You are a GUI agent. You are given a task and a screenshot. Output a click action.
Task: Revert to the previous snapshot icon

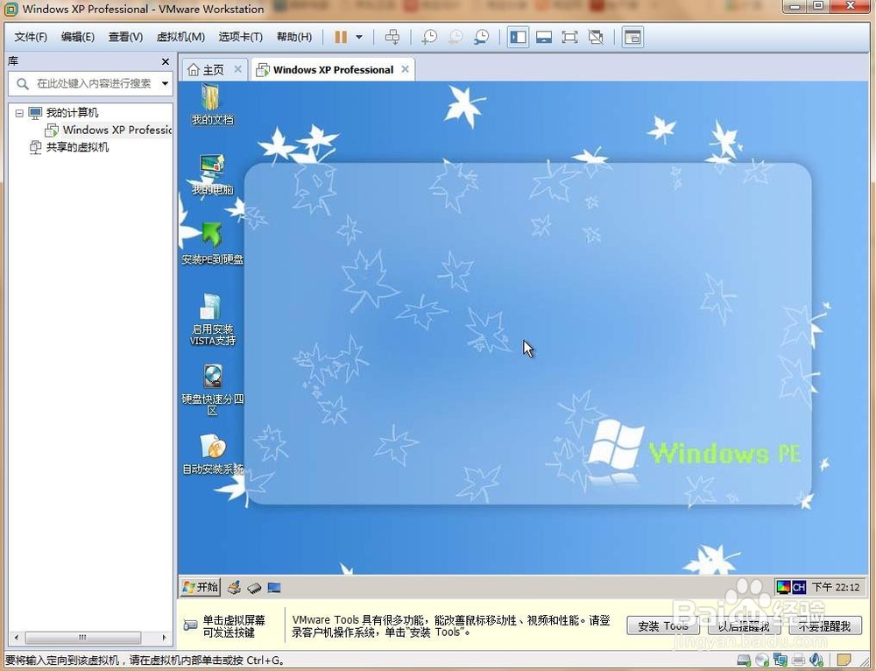456,37
